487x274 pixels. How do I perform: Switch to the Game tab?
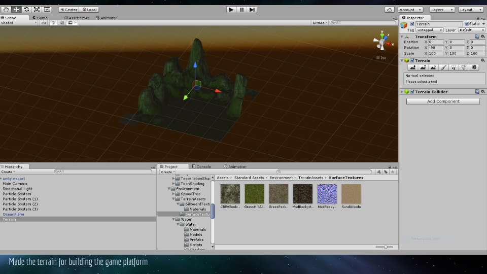click(x=42, y=18)
